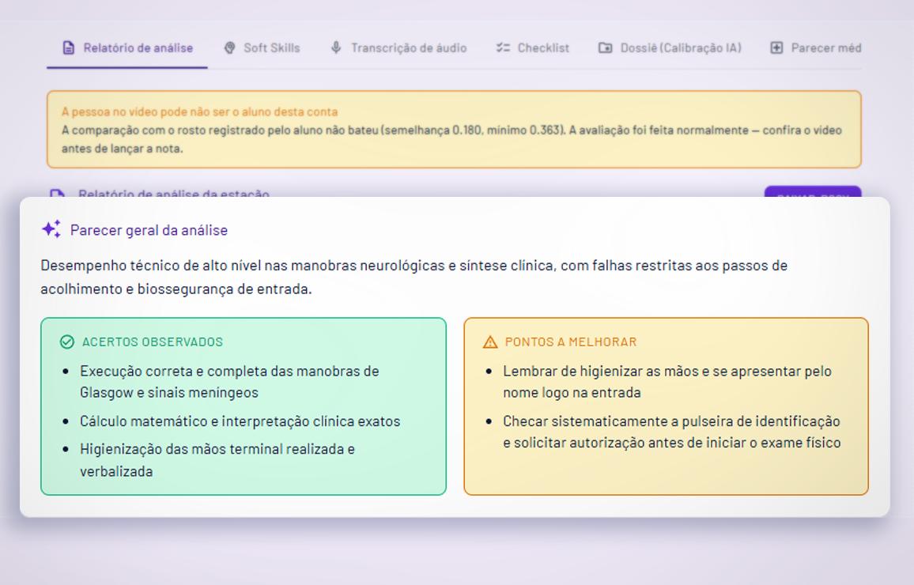Click the green checkmark icon in Acertos observados

click(67, 342)
